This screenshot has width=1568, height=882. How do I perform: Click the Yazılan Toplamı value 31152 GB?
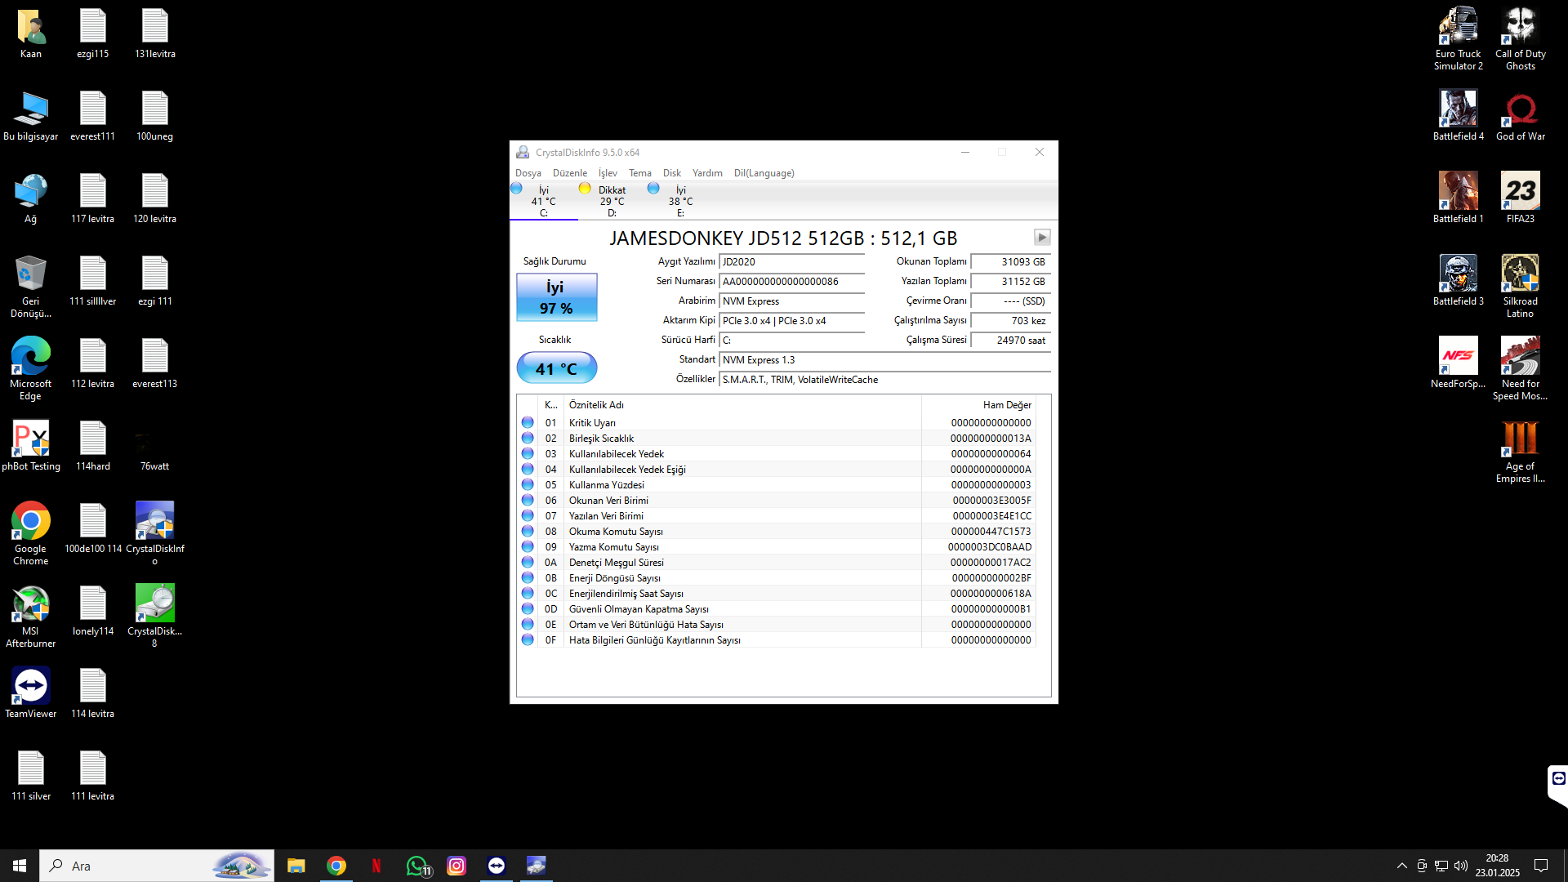click(x=1010, y=282)
